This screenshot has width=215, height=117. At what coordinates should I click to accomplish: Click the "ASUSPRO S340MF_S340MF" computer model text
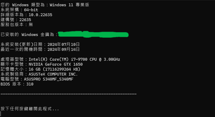48,79
